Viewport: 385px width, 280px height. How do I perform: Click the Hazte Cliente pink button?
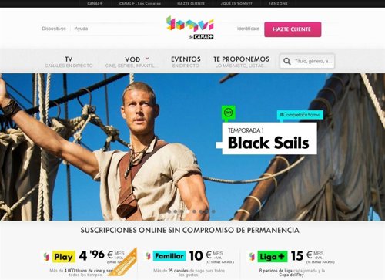(293, 29)
